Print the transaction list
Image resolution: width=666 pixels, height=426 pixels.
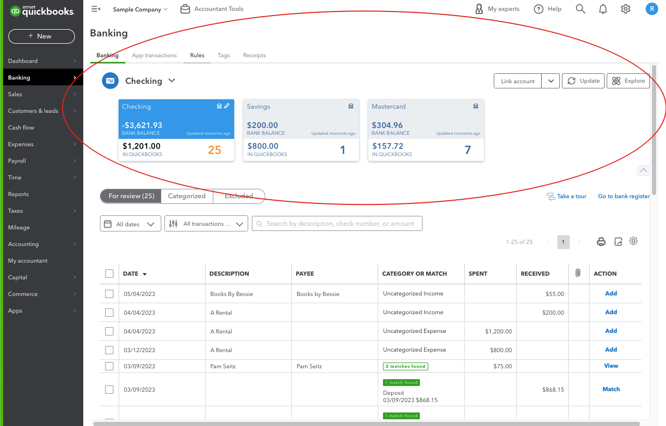(x=601, y=241)
